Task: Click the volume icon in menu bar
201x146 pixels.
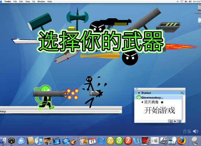Action: tap(190, 1)
